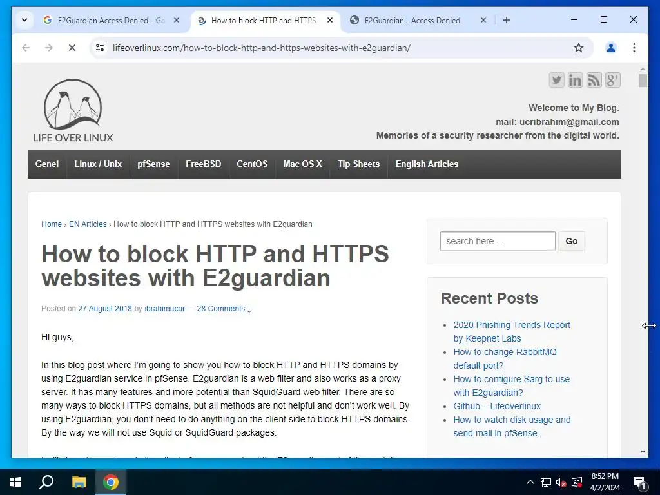
Task: Go forward in browser history
Action: coord(49,48)
